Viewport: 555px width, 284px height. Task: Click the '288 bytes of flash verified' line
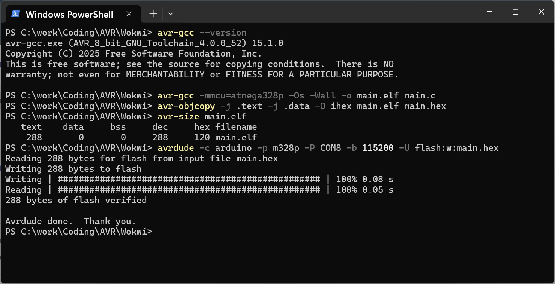click(76, 200)
